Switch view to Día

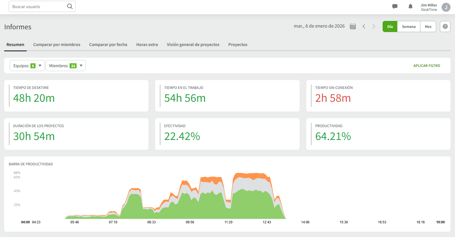coord(390,26)
